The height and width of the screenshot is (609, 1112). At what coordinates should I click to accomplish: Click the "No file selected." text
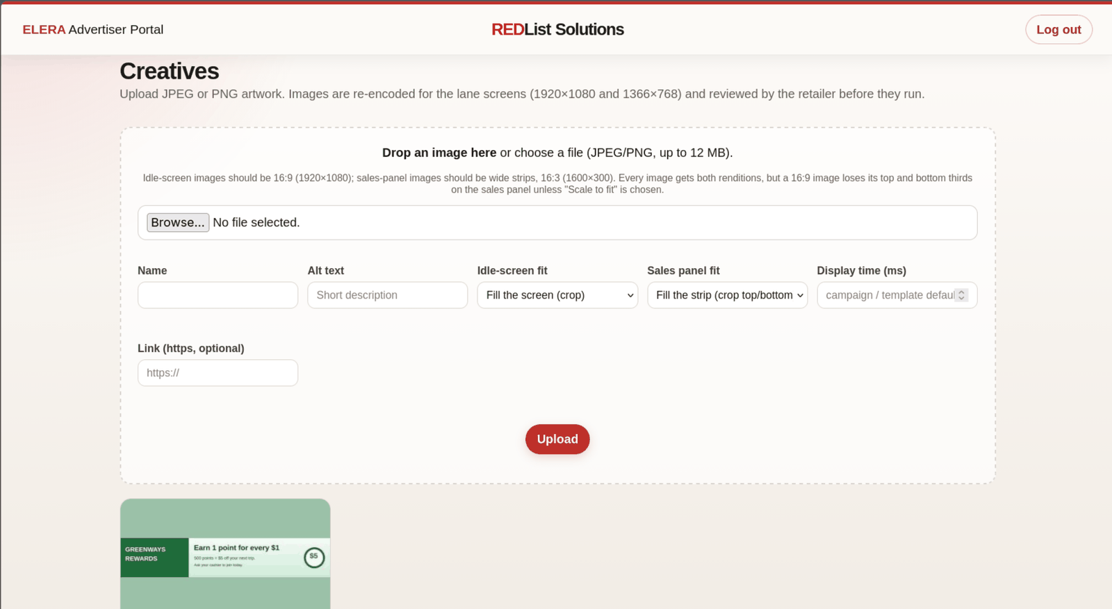(x=256, y=222)
